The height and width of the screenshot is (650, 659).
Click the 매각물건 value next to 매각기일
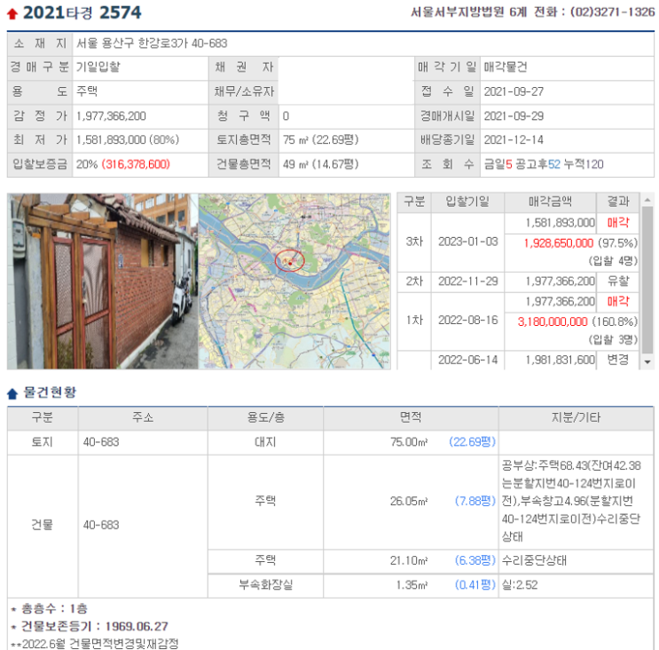506,67
